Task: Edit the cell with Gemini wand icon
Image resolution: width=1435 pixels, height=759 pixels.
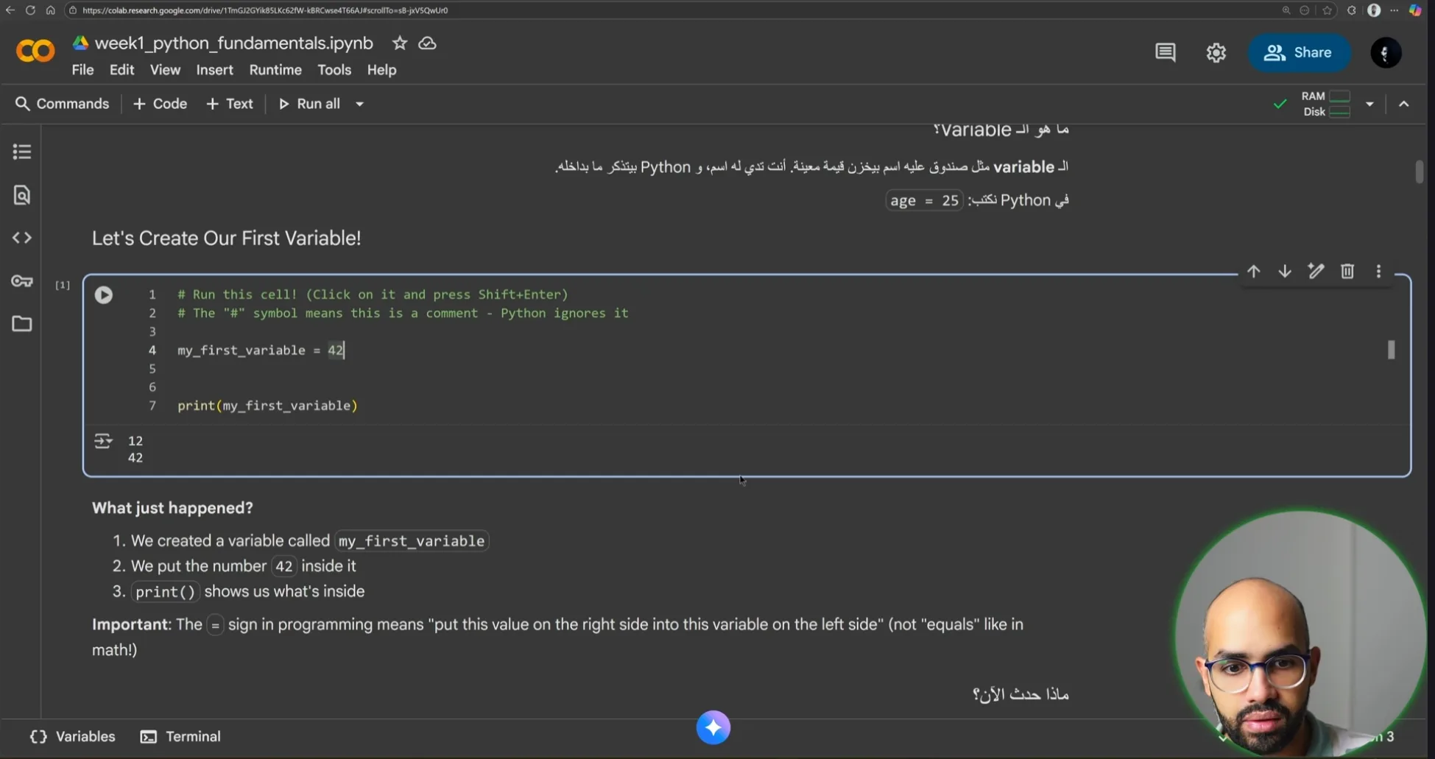Action: pos(1316,271)
